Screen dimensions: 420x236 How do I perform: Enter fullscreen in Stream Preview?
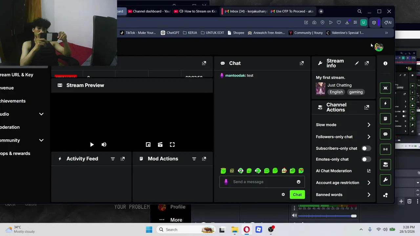coord(172,145)
